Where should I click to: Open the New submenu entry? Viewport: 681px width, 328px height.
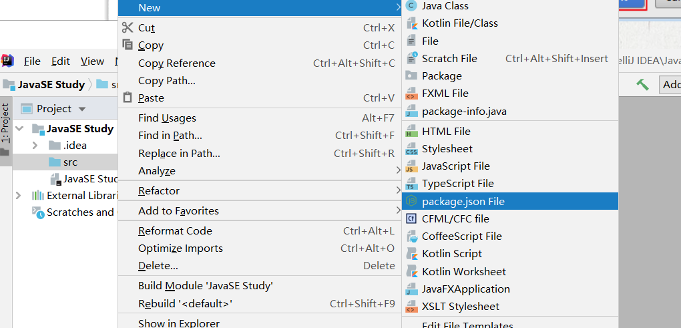click(x=260, y=8)
